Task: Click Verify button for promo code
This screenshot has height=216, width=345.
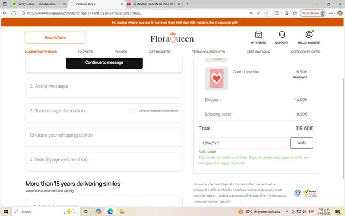Action: click(301, 143)
